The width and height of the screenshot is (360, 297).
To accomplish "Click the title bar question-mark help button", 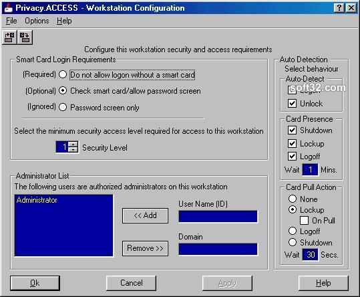I will (x=339, y=8).
